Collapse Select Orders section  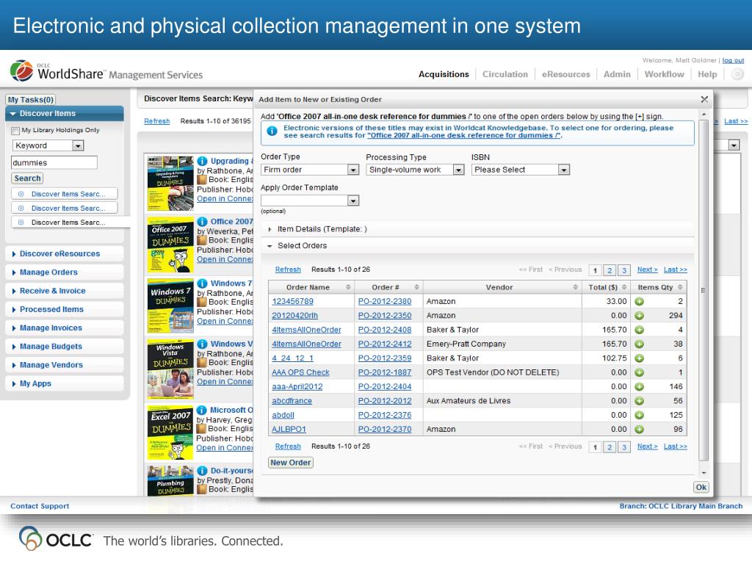pyautogui.click(x=270, y=246)
